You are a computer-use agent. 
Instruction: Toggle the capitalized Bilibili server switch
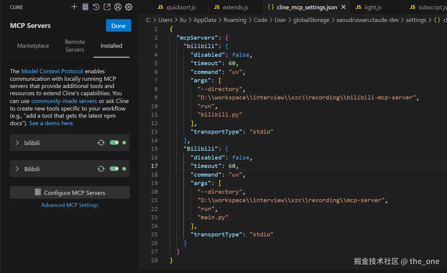[x=114, y=169]
